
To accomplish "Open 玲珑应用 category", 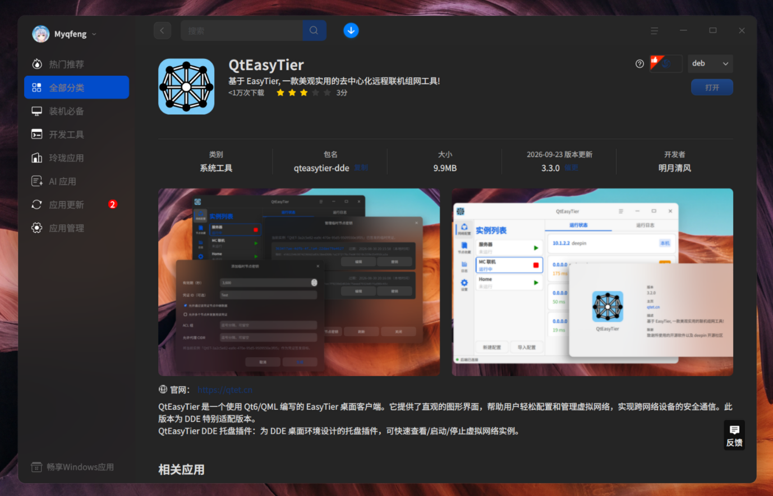I will coord(77,158).
